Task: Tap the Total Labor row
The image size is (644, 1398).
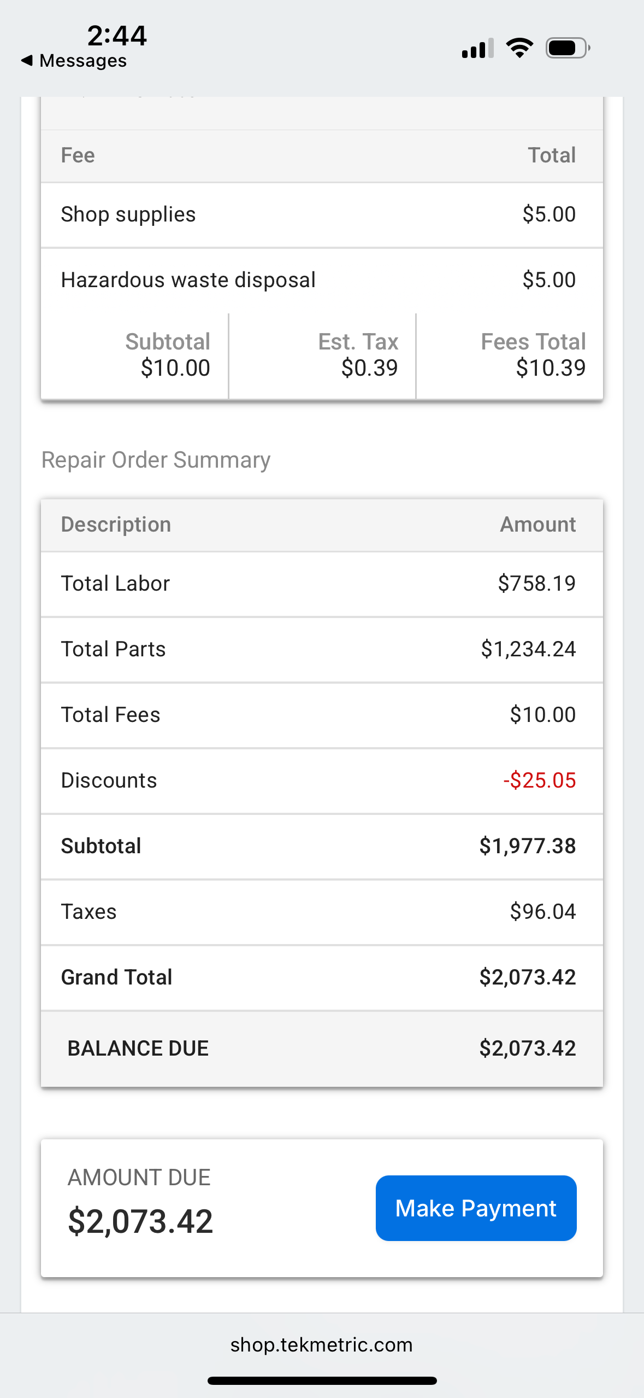Action: tap(322, 584)
